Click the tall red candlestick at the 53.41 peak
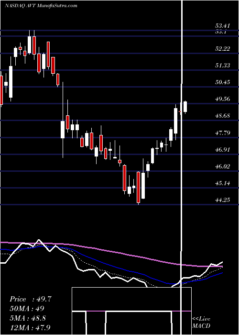Image resolution: width=239 pixels, height=335 pixels. point(34,45)
